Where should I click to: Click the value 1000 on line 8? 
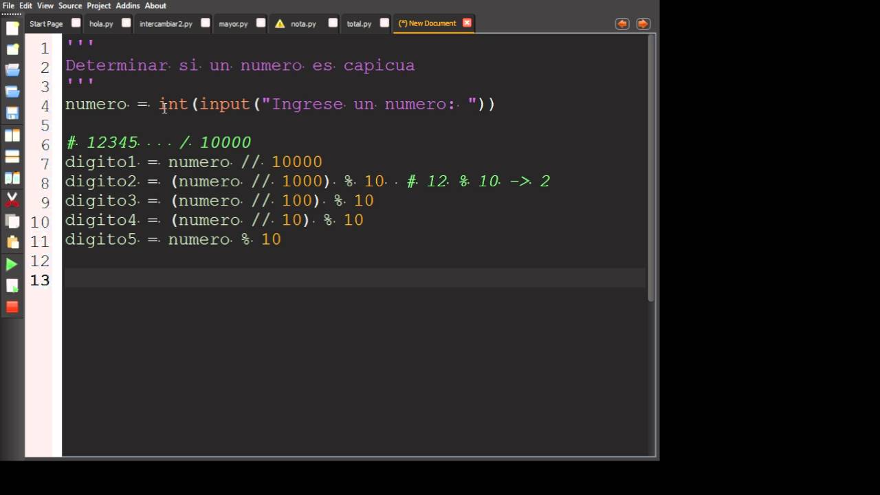click(x=302, y=181)
